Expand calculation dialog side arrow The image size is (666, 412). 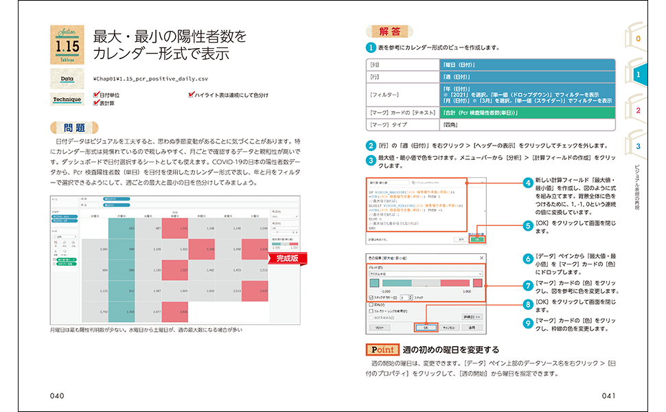pyautogui.click(x=485, y=211)
